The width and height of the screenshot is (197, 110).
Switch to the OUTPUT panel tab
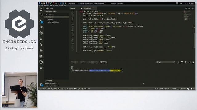[x=83, y=62]
